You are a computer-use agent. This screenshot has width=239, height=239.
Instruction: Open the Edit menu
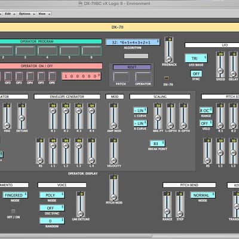point(10,14)
